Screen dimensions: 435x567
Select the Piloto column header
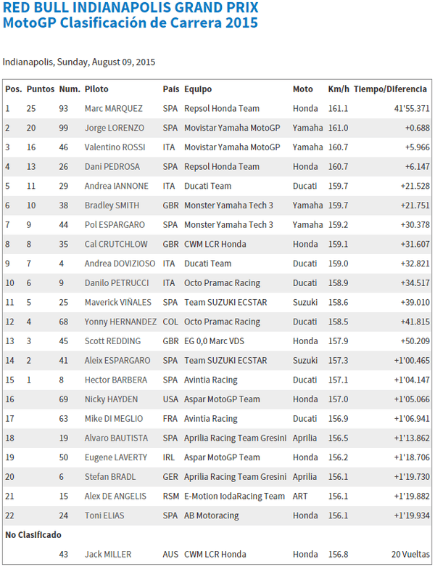click(x=96, y=89)
